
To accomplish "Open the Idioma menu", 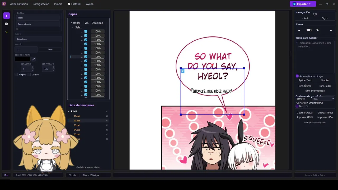I will click(58, 4).
